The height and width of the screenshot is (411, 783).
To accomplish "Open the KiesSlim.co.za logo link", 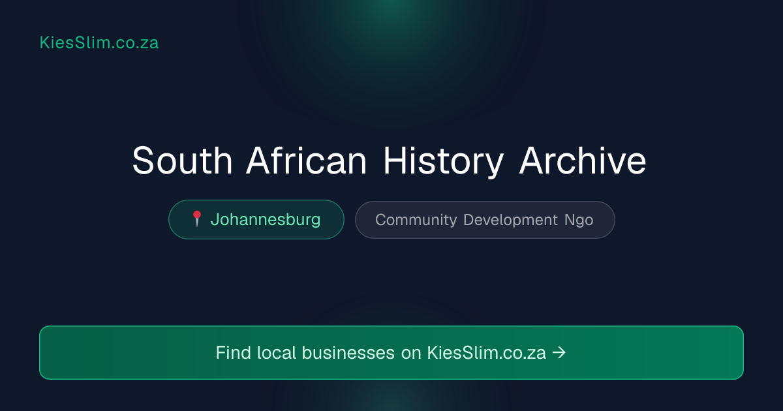I will [99, 43].
